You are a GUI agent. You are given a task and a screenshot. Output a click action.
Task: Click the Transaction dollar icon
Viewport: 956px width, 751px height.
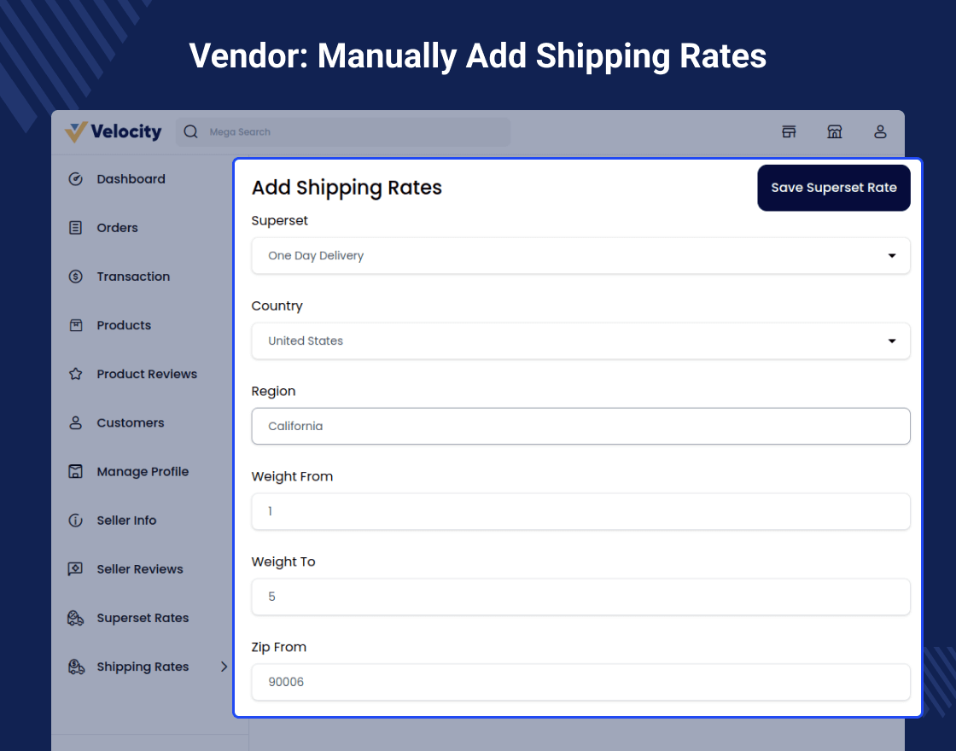75,277
